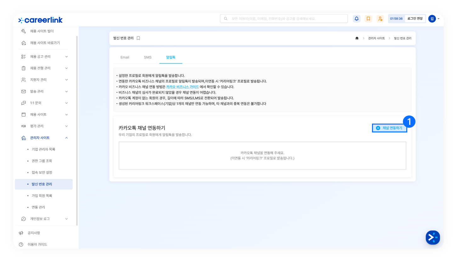The image size is (457, 262).
Task: Click the 평가 관리 A|B icon
Action: (x=24, y=126)
